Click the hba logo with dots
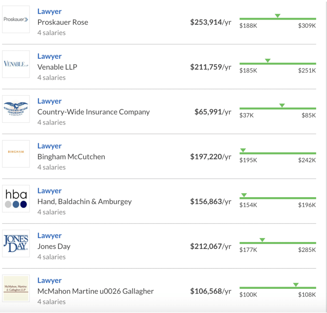 [x=16, y=199]
